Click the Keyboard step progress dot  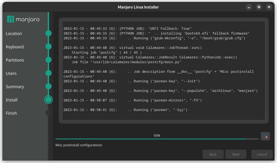click(48, 46)
